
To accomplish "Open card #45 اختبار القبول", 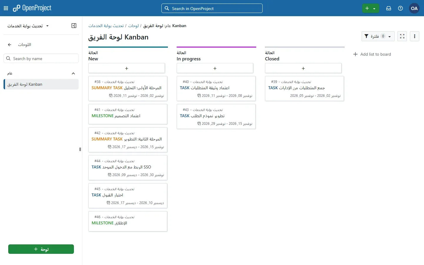I will [x=128, y=196].
